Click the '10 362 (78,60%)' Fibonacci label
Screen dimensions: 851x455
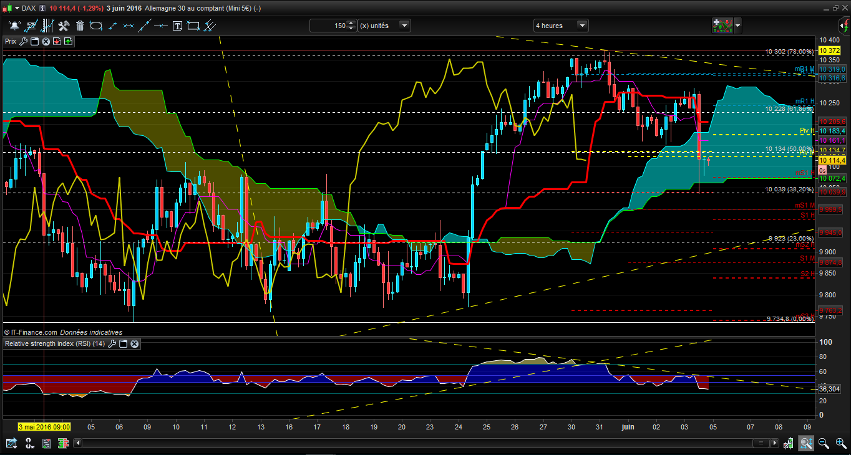pyautogui.click(x=789, y=52)
